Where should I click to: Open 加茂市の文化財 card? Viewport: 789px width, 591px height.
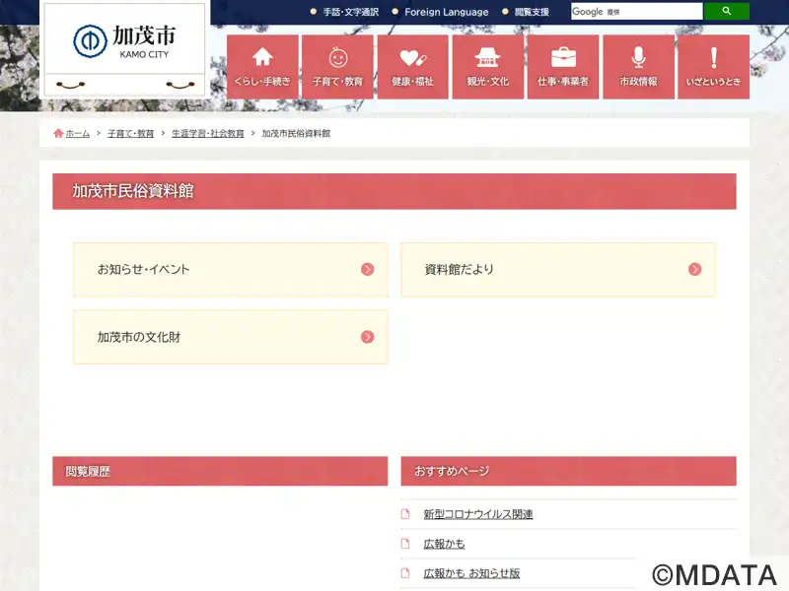(231, 337)
